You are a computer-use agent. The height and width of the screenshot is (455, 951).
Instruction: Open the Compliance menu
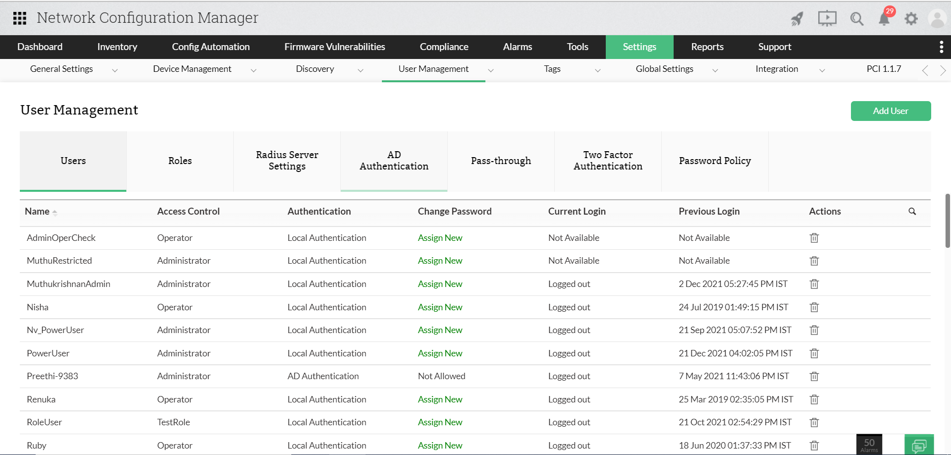444,47
